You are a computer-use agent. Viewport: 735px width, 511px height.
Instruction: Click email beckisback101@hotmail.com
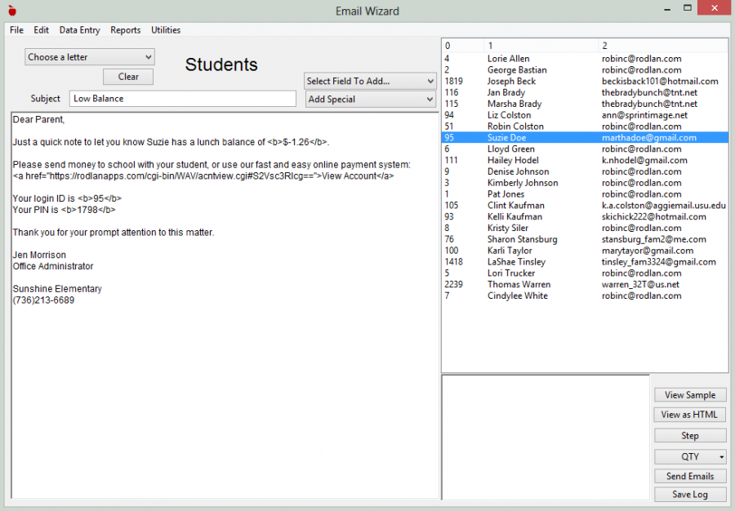[660, 81]
